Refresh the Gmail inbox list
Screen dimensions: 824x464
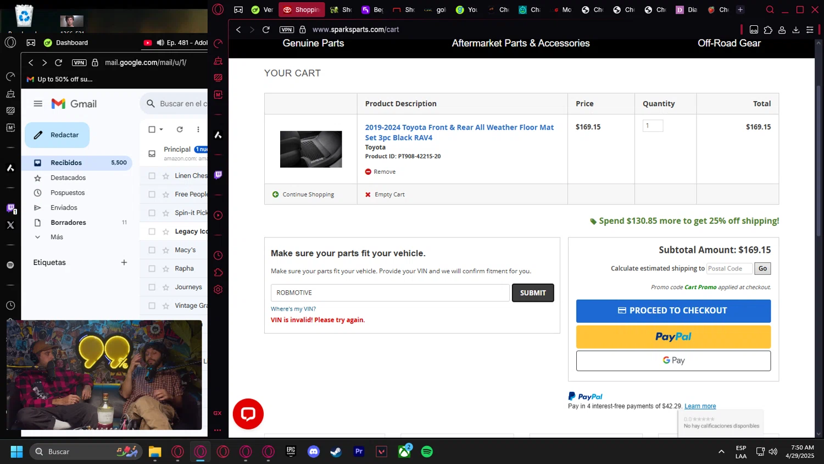click(x=180, y=129)
